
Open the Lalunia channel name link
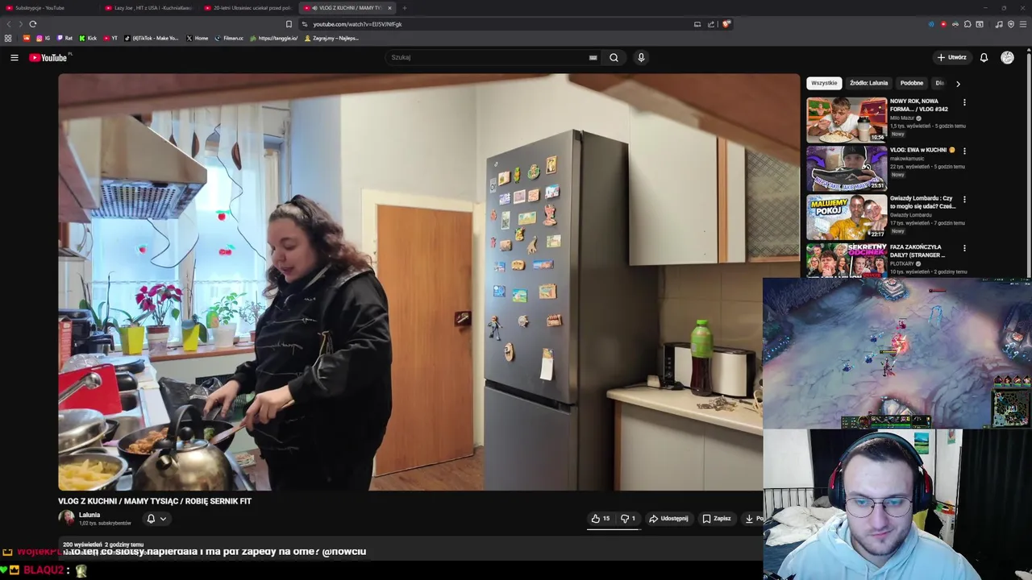[x=89, y=515]
